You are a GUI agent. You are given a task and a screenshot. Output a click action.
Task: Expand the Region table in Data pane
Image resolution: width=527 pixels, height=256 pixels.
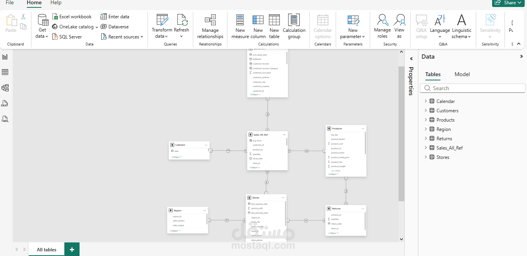(x=426, y=129)
